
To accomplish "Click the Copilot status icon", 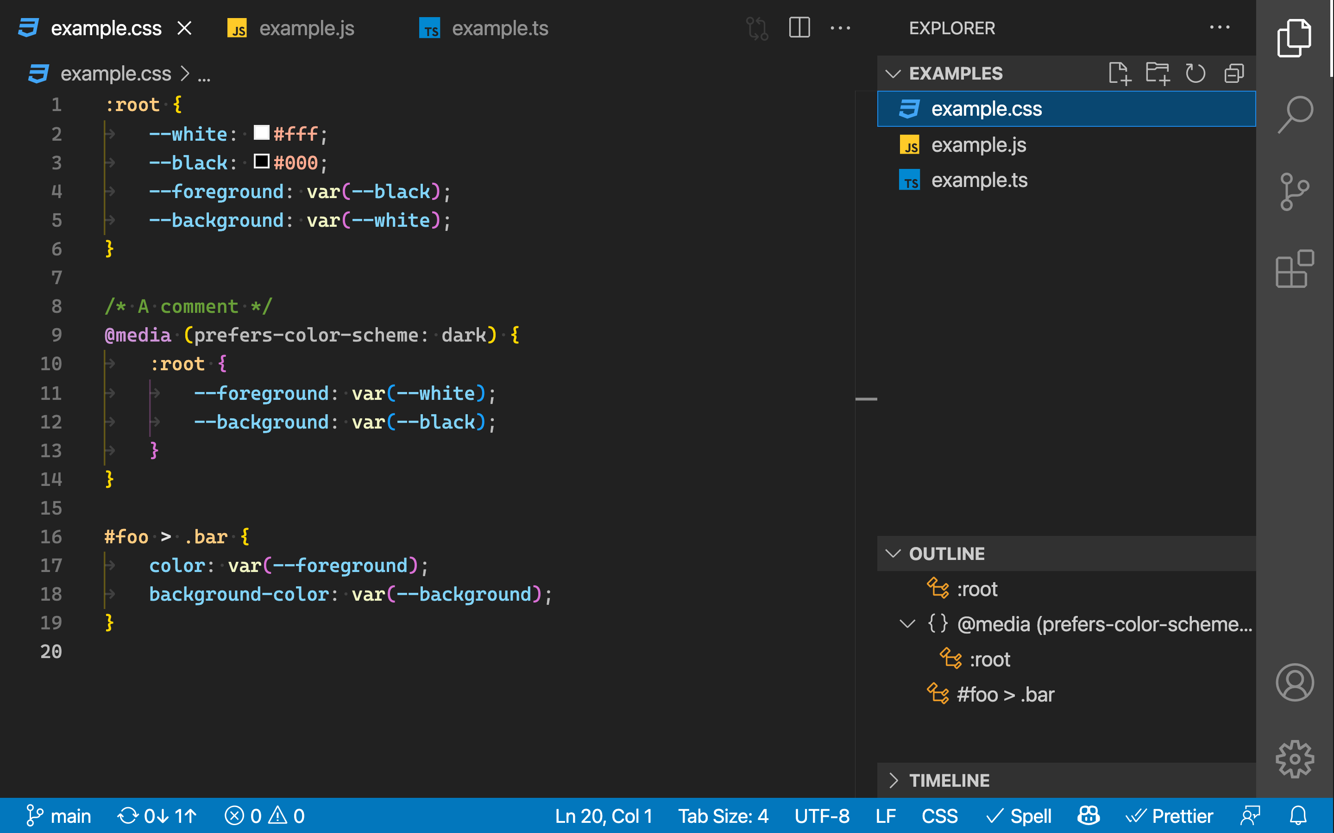I will (1089, 815).
